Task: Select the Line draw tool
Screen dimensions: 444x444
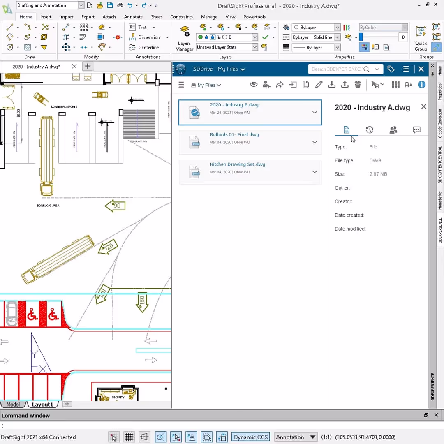Action: tap(9, 28)
